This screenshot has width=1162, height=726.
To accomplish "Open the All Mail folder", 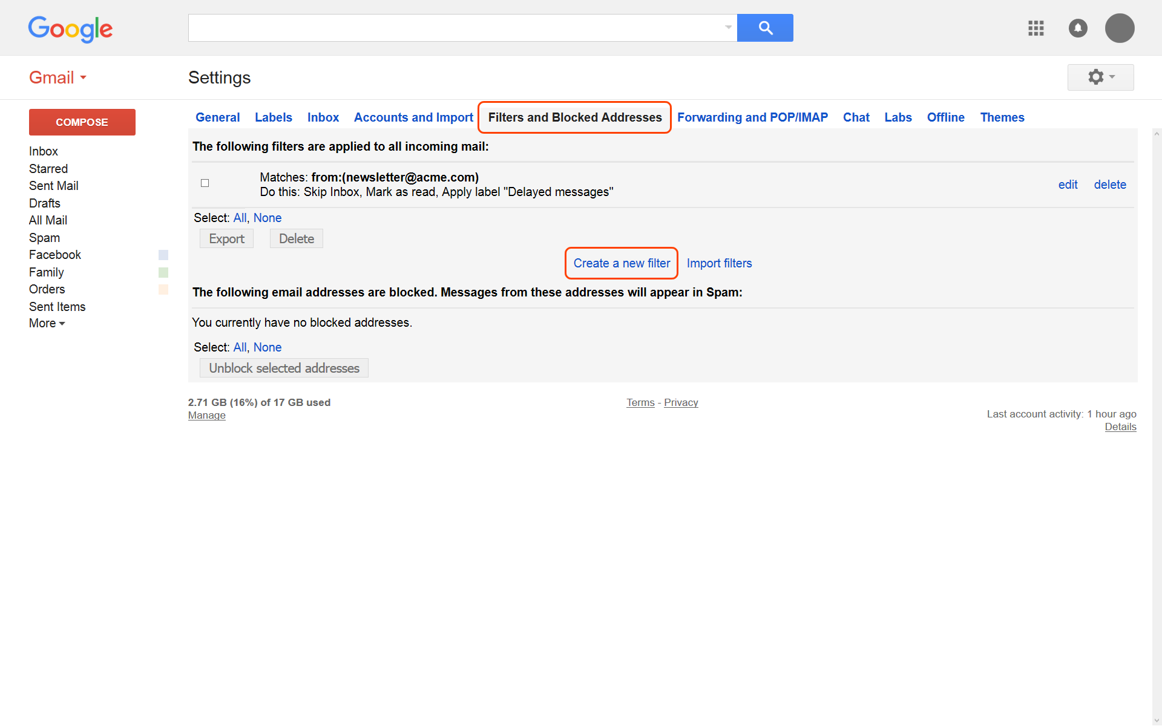I will (48, 220).
